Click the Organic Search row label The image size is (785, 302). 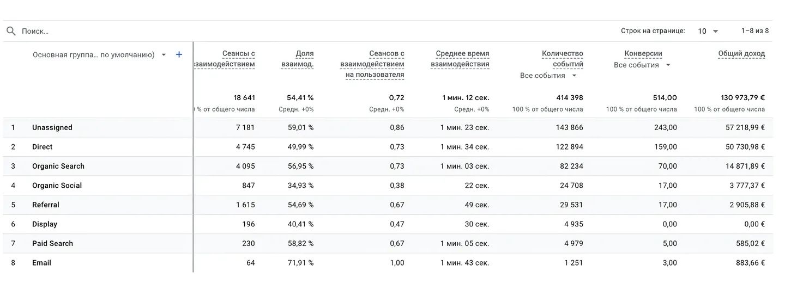pyautogui.click(x=58, y=166)
